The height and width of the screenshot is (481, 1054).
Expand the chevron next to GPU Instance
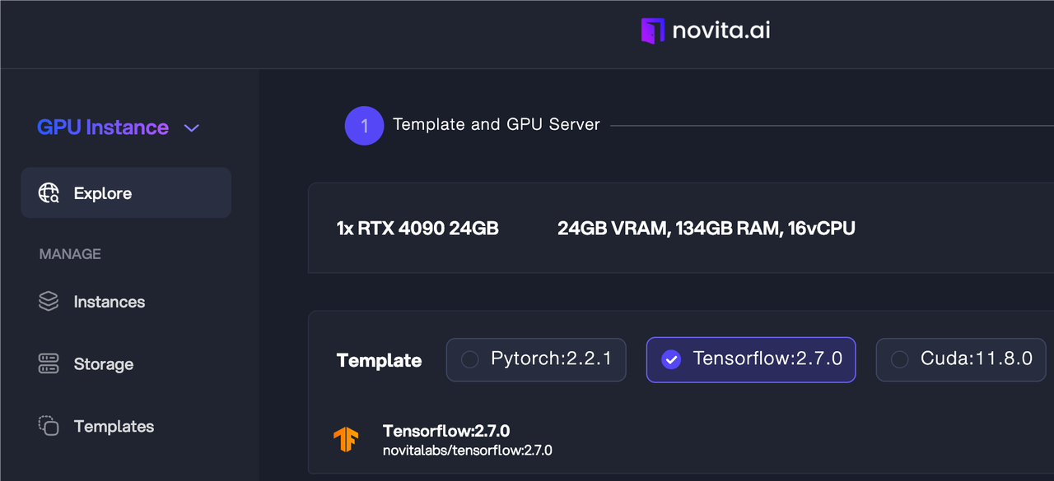pyautogui.click(x=192, y=128)
